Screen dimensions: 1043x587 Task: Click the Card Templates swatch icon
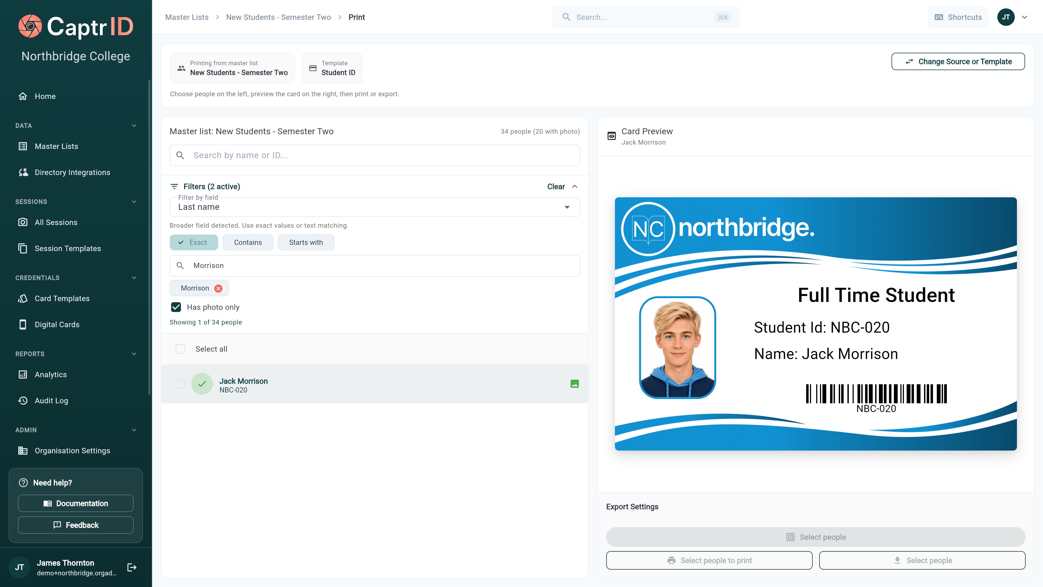point(23,298)
